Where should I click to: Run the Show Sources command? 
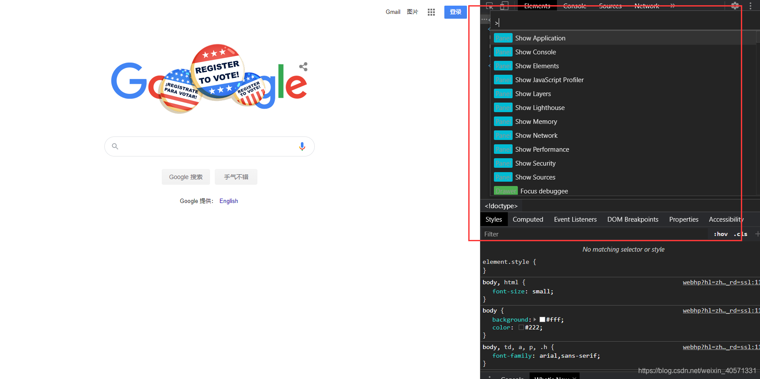pyautogui.click(x=623, y=177)
